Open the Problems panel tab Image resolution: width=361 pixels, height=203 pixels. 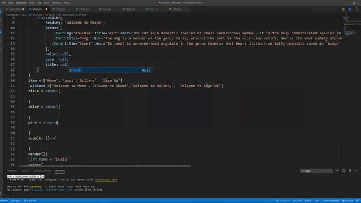(x=12, y=171)
